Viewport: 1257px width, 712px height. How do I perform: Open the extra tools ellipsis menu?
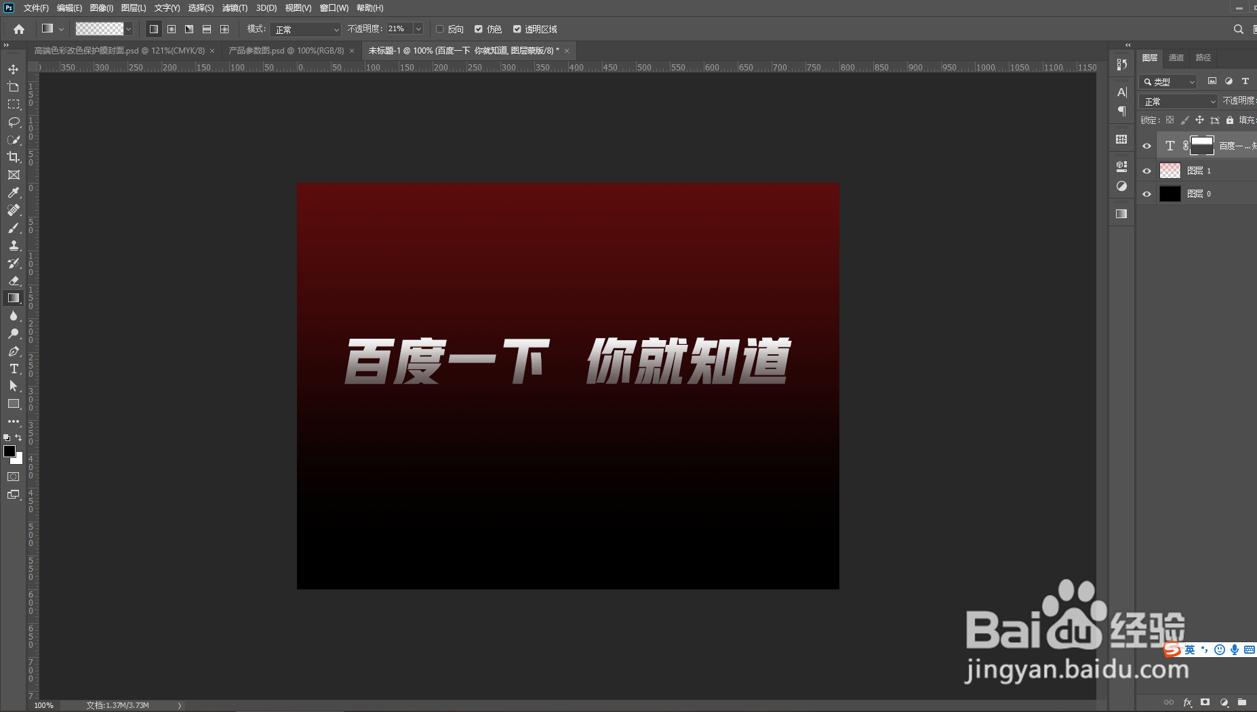[13, 421]
